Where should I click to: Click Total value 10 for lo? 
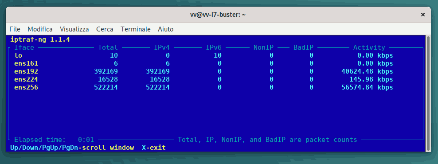[114, 55]
